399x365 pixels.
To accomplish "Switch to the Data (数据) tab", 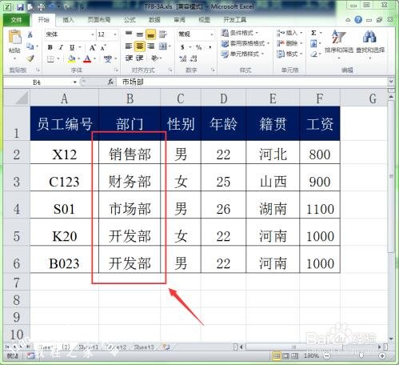I will click(x=154, y=19).
